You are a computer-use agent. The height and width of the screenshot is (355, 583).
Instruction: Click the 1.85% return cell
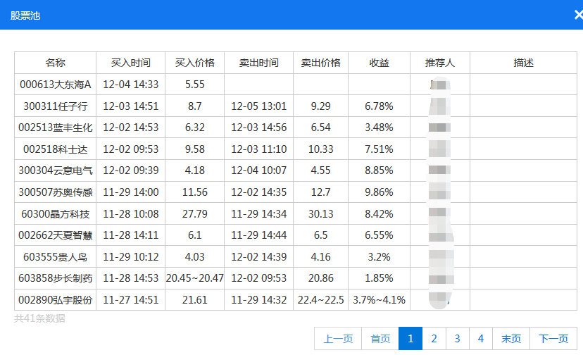[379, 278]
